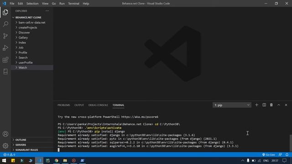292x164 pixels.
Task: Click errors and warnings count in status bar
Action: pos(9,154)
